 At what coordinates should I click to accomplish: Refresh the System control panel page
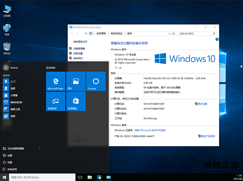174,34
